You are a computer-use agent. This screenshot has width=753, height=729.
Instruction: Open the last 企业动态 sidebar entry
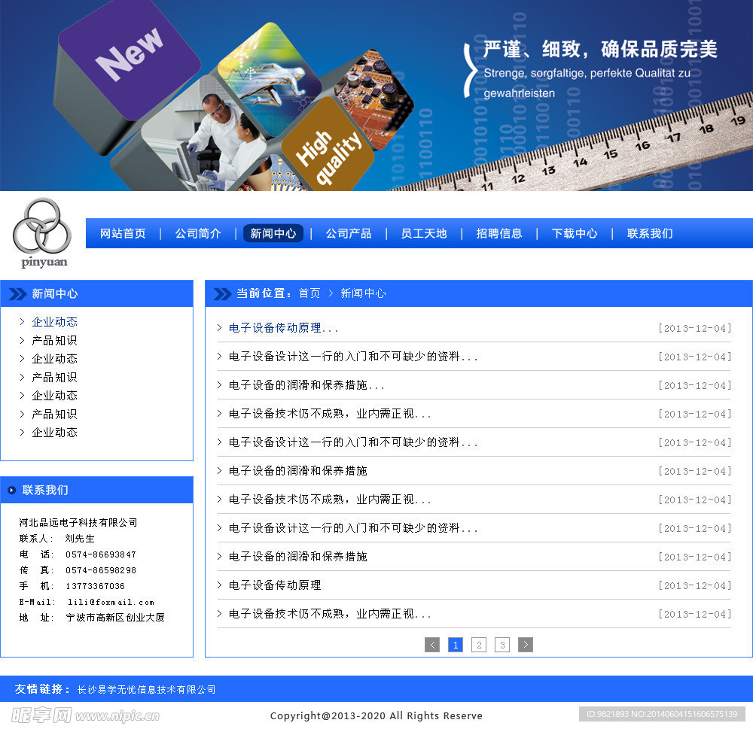(x=54, y=433)
